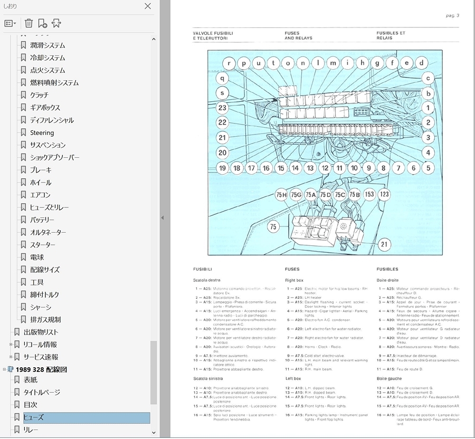This screenshot has height=439, width=475.
Task: Open the 締付トルク bookmark
Action: pyautogui.click(x=44, y=294)
